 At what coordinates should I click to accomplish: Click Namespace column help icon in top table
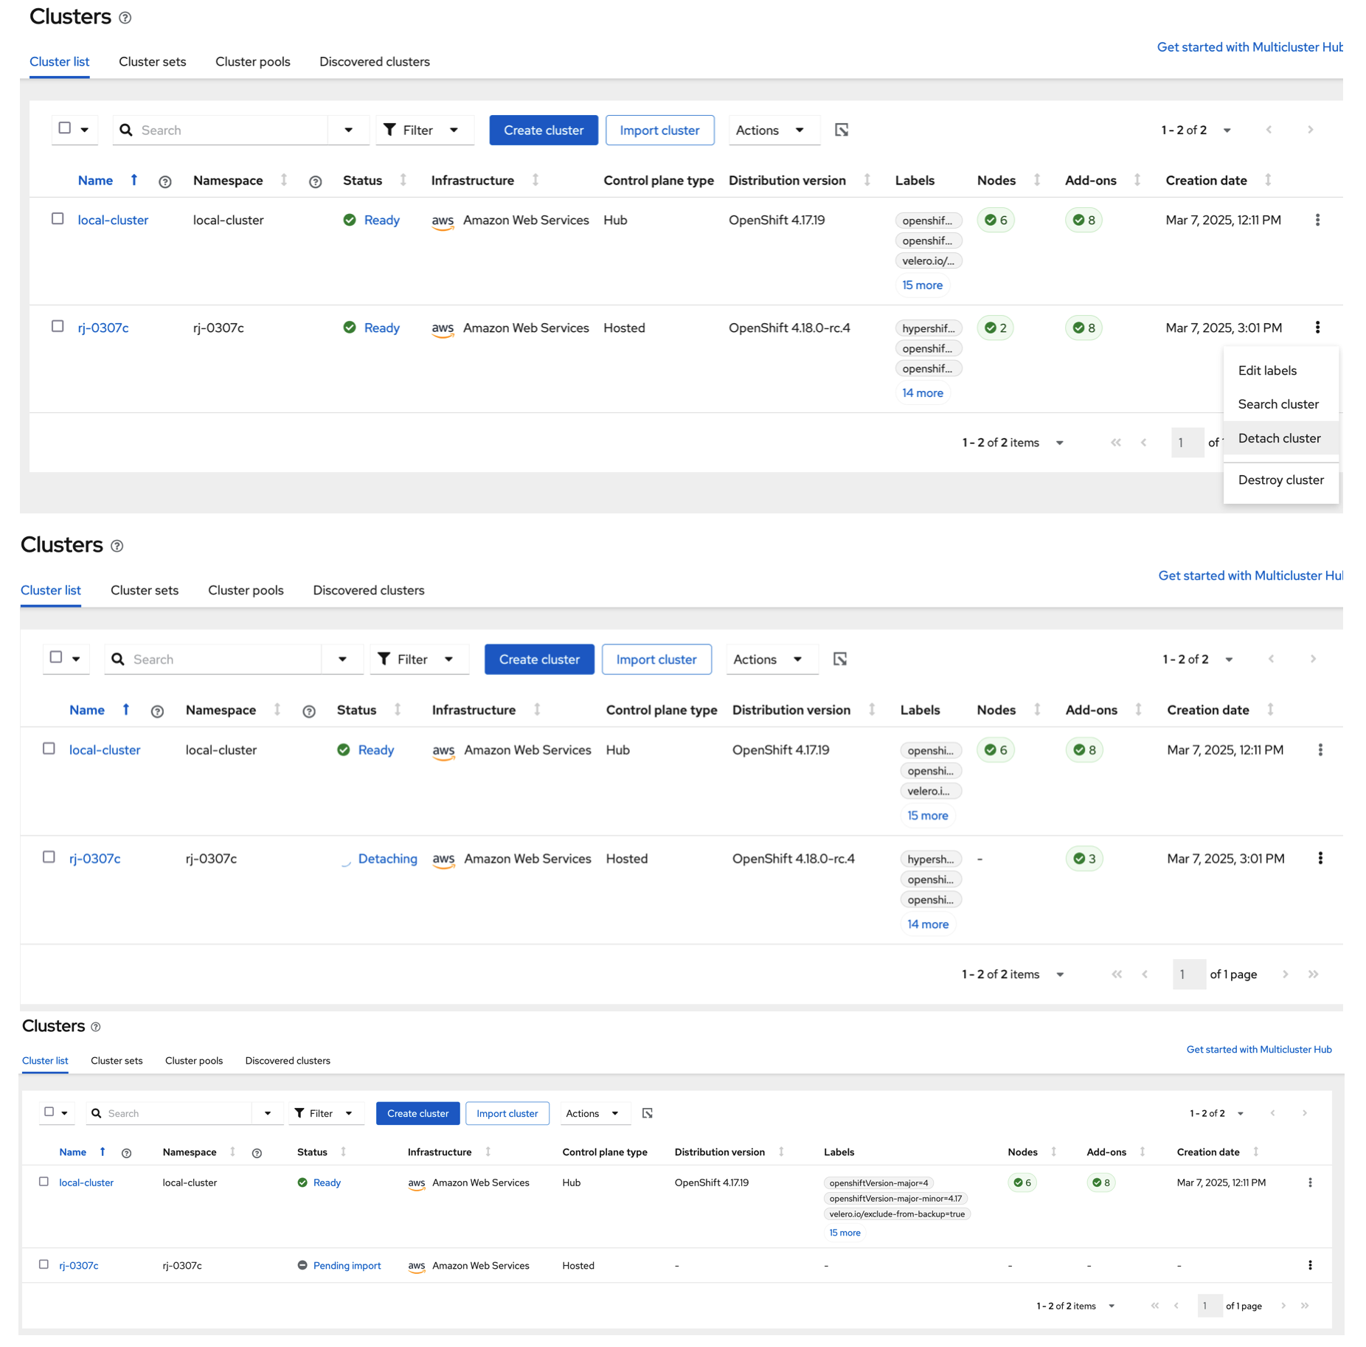point(315,181)
